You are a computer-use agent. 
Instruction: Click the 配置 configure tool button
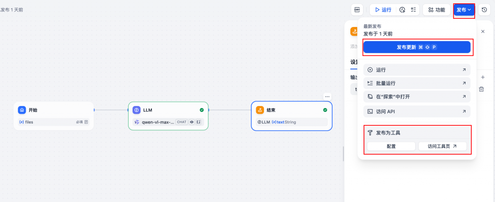tap(391, 146)
